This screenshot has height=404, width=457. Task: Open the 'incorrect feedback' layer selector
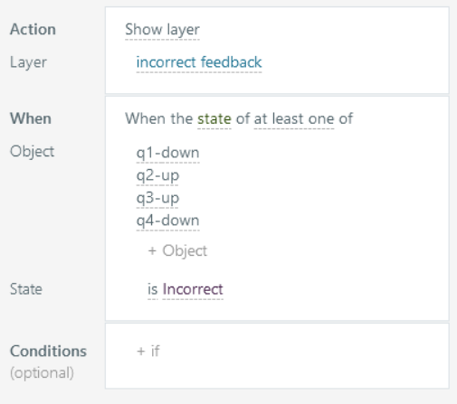[x=199, y=62]
